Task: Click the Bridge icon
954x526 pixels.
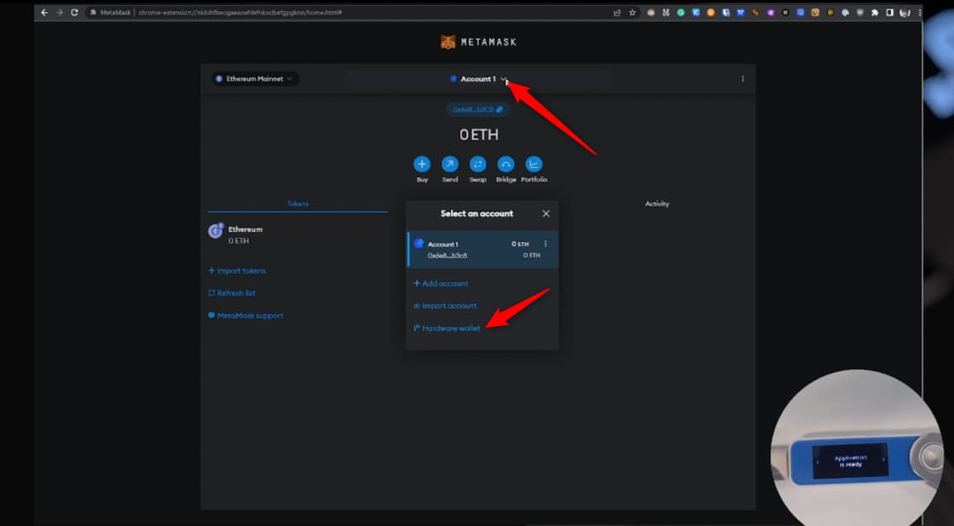Action: click(x=506, y=164)
